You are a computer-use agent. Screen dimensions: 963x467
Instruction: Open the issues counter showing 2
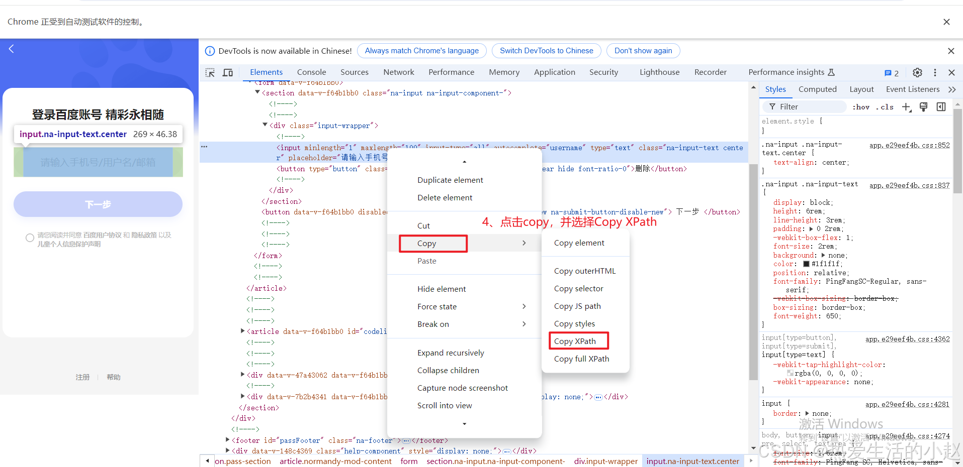(892, 73)
